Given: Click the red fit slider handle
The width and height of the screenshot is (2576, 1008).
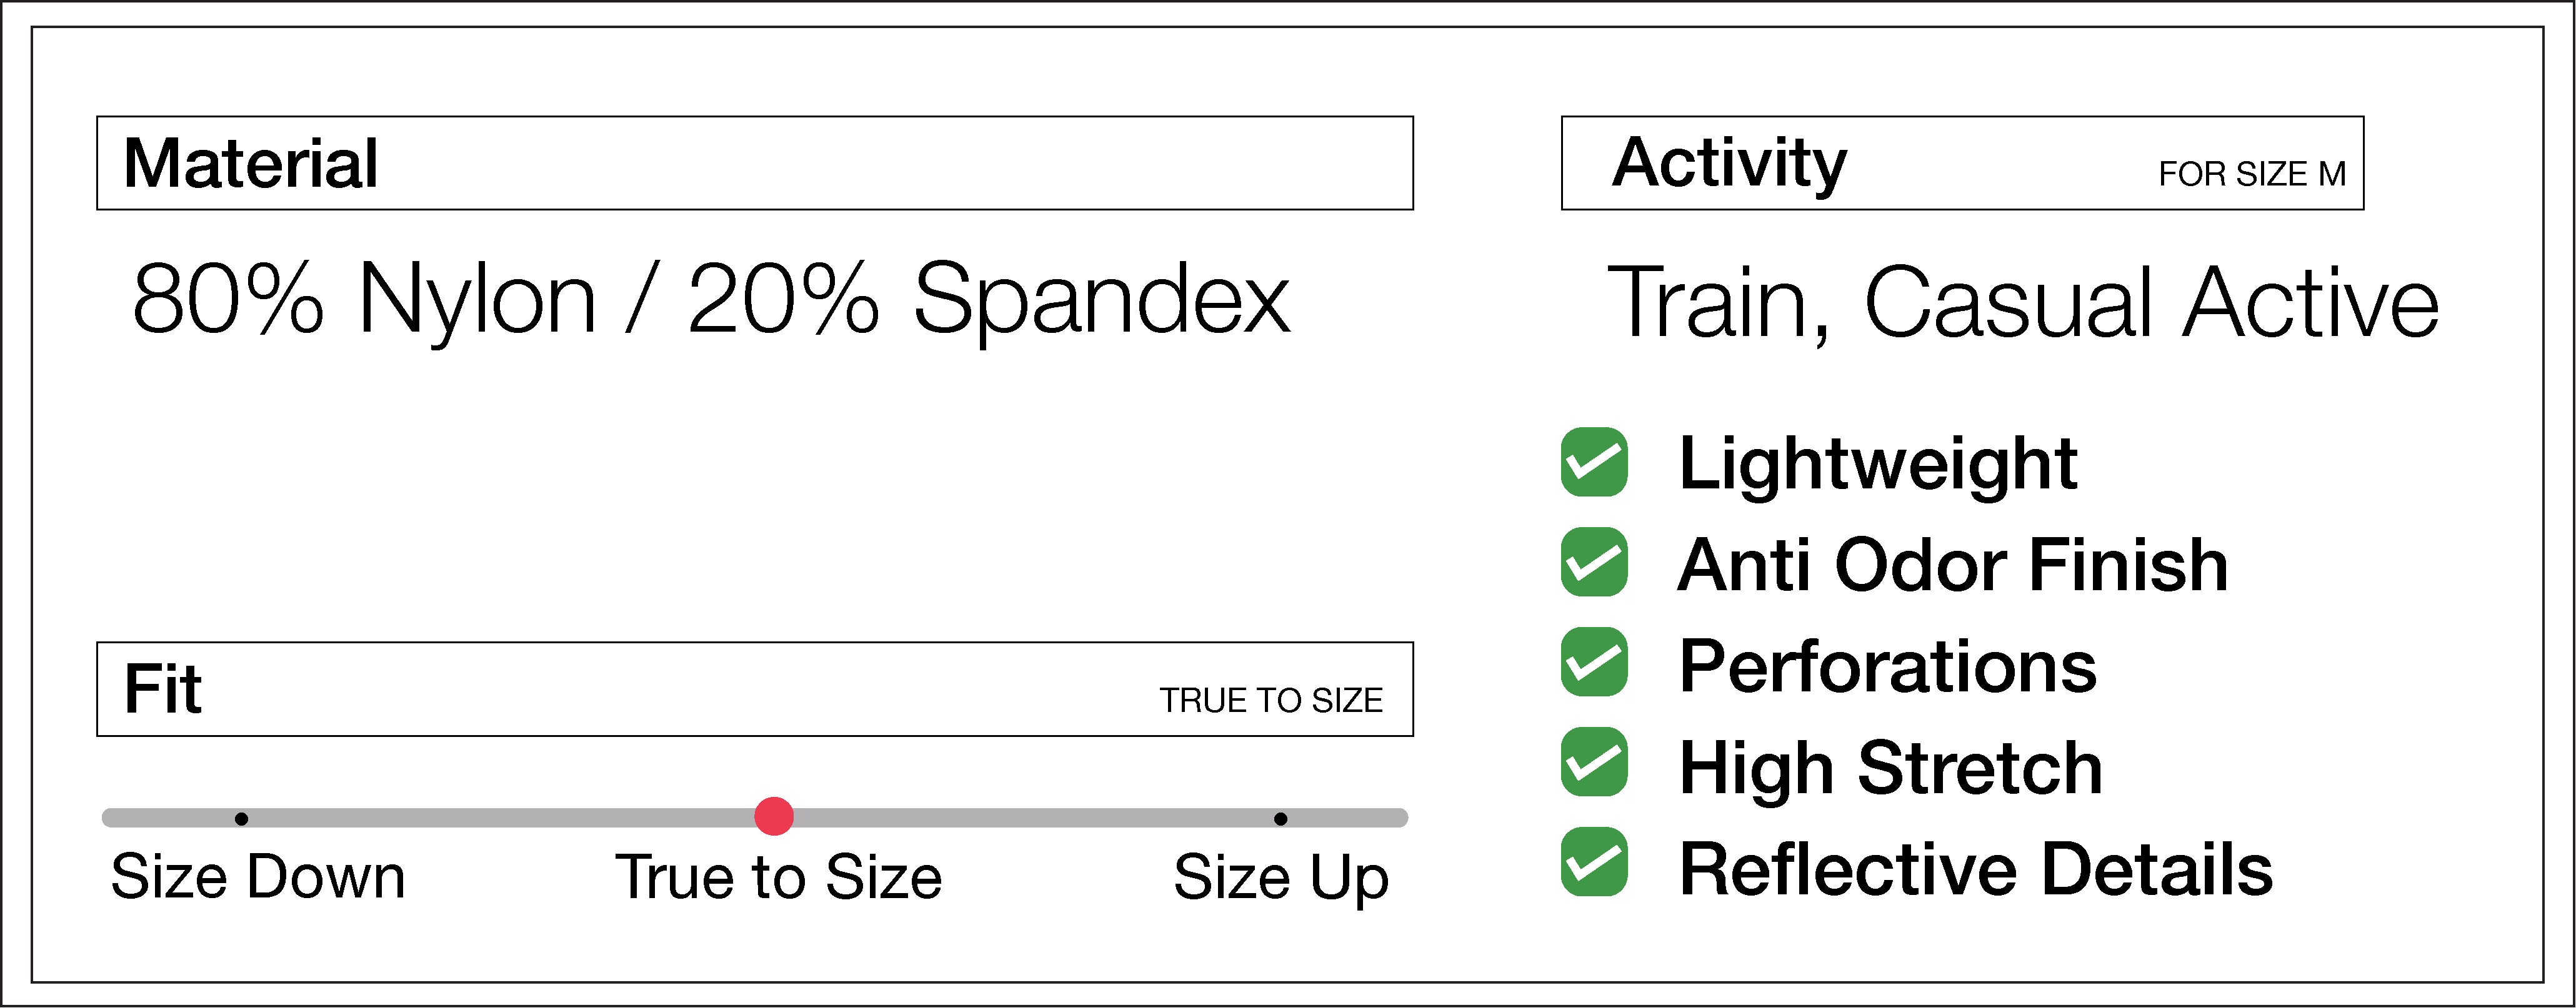Looking at the screenshot, I should pyautogui.click(x=774, y=816).
